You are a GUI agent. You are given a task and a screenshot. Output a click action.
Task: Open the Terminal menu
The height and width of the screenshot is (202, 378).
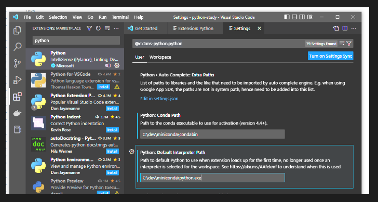pyautogui.click(x=120, y=17)
